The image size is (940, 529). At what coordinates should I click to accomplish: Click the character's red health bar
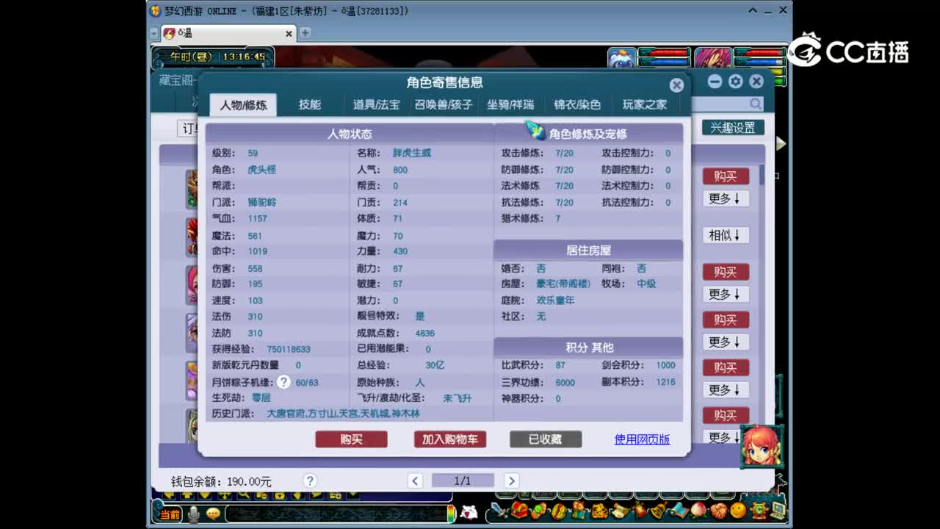tap(759, 53)
